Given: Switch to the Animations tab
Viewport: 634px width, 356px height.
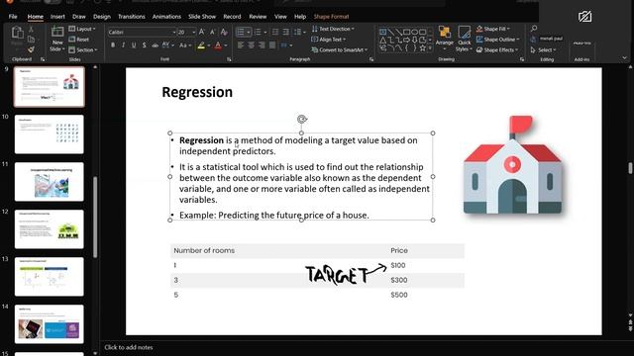Looking at the screenshot, I should (x=166, y=17).
